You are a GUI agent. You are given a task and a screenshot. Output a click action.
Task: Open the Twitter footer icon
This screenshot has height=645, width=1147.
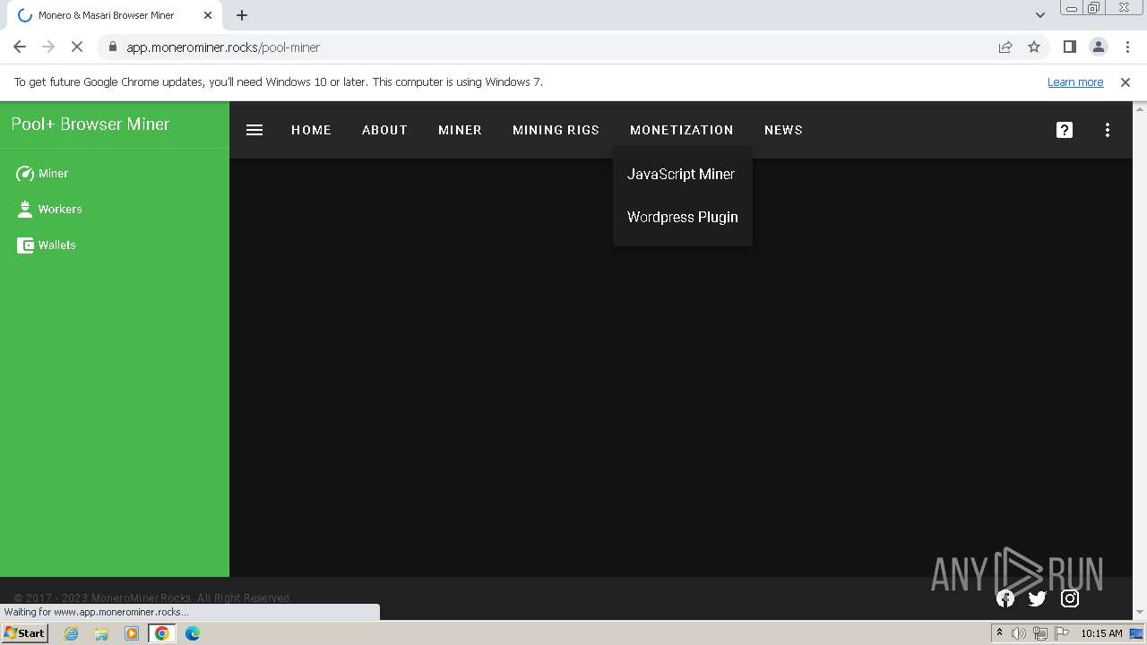(x=1038, y=598)
